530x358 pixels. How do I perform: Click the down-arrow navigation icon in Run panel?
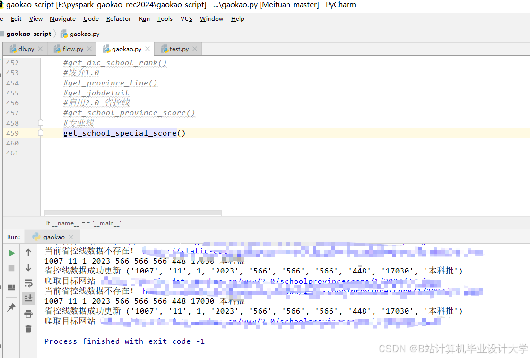tap(28, 268)
